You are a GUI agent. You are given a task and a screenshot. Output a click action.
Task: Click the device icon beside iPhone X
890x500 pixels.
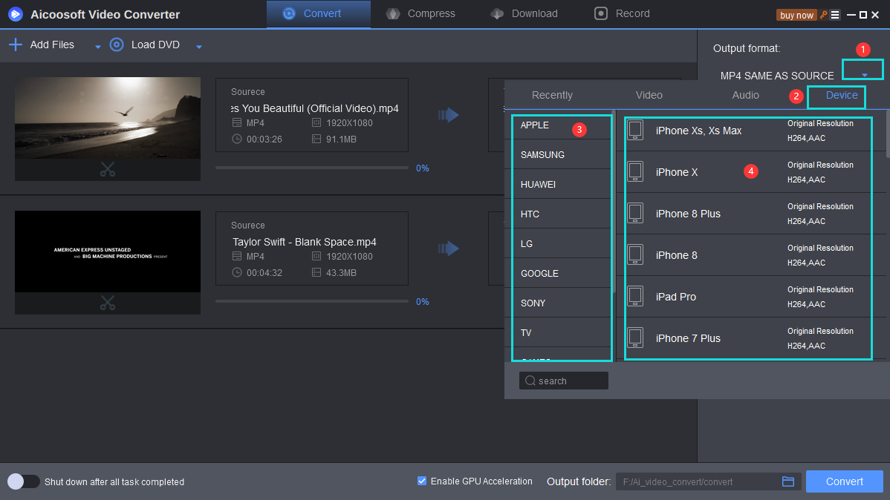tap(635, 171)
